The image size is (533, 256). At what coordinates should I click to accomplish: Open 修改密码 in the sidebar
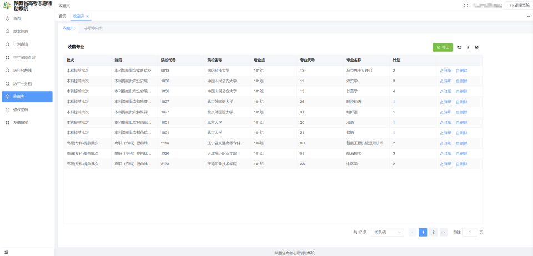pos(27,110)
